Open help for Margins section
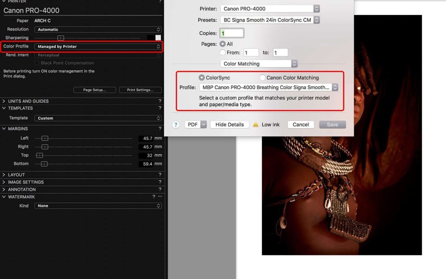 (x=160, y=129)
